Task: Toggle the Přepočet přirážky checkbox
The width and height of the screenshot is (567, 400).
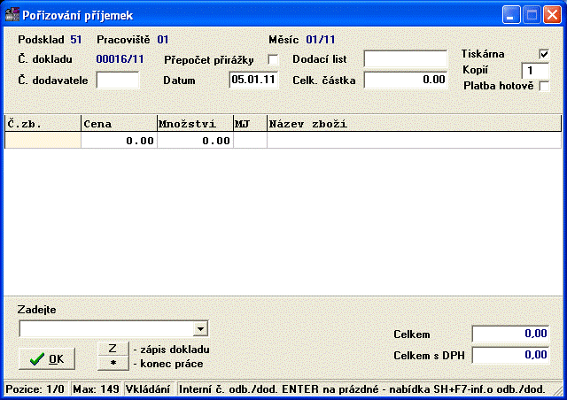Action: 273,59
